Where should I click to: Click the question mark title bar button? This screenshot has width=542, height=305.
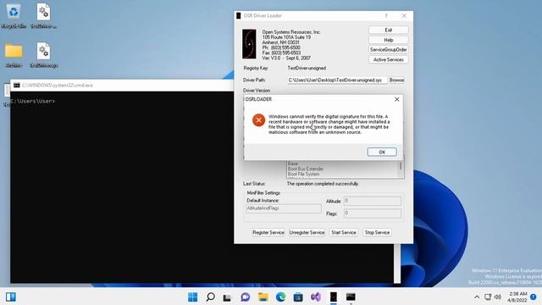click(386, 15)
